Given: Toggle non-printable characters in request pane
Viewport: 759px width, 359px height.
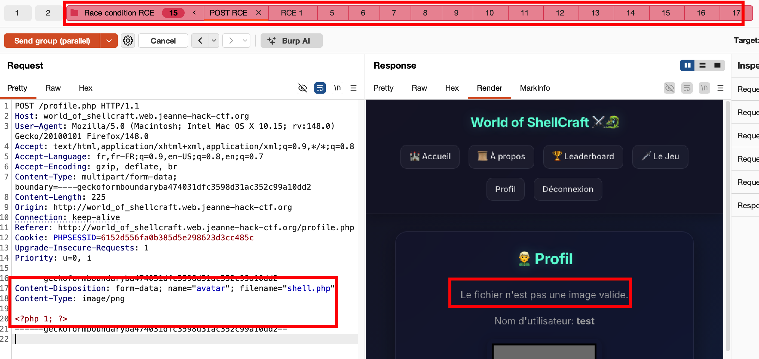Looking at the screenshot, I should (337, 88).
